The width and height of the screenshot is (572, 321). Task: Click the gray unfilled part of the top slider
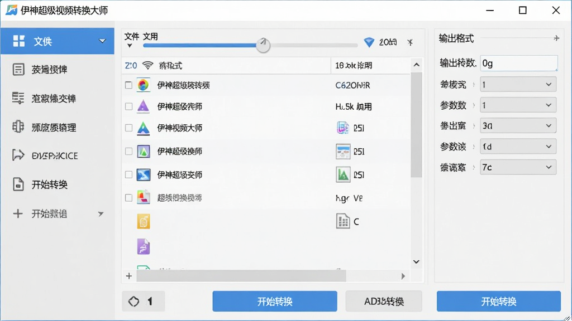pos(314,46)
